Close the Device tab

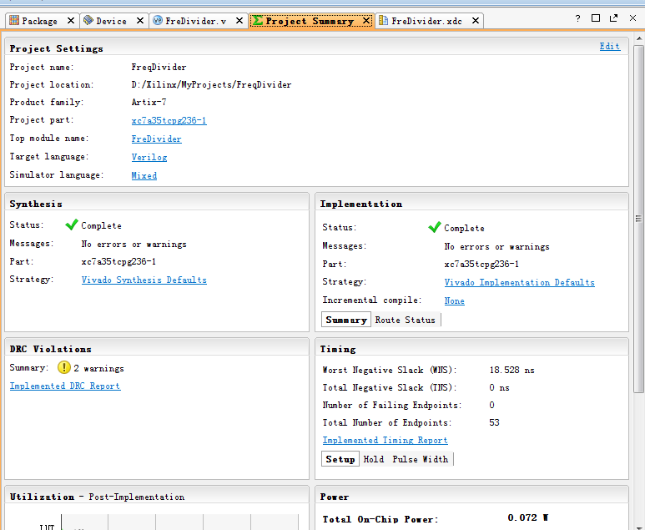[139, 21]
